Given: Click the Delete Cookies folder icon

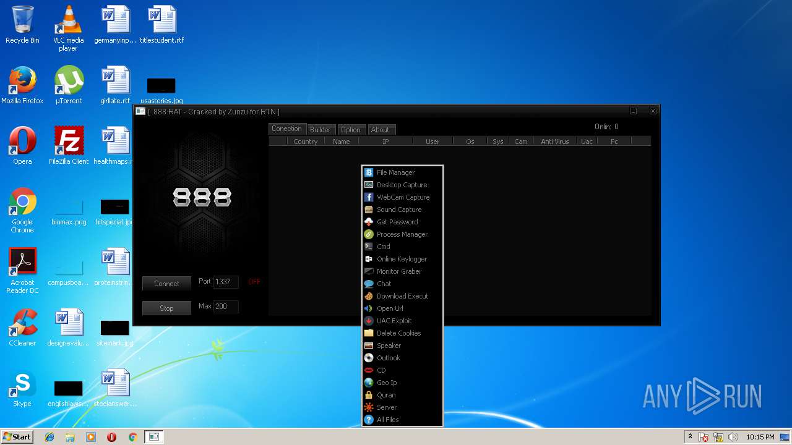Looking at the screenshot, I should (x=369, y=333).
